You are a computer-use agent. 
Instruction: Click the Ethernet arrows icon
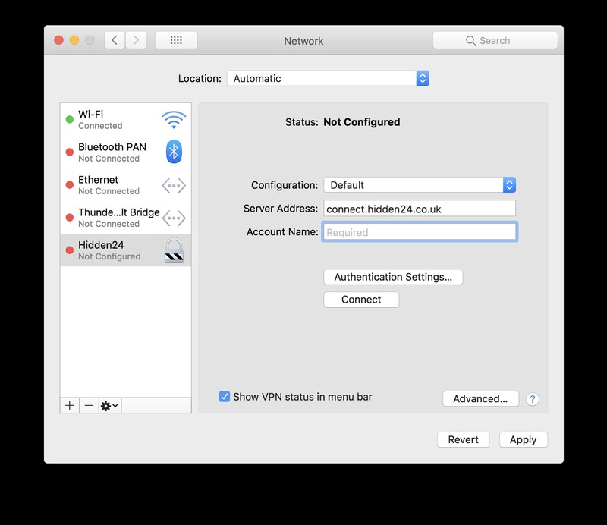click(174, 185)
